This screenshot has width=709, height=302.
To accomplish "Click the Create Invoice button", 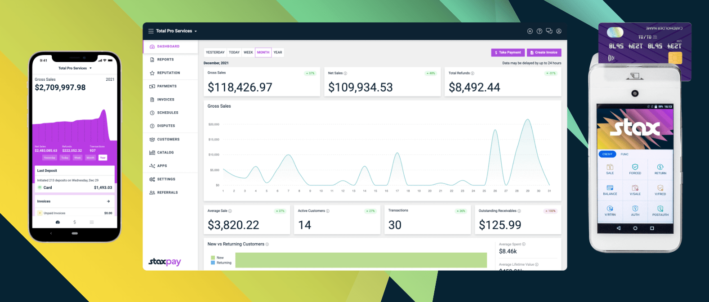I will [544, 53].
